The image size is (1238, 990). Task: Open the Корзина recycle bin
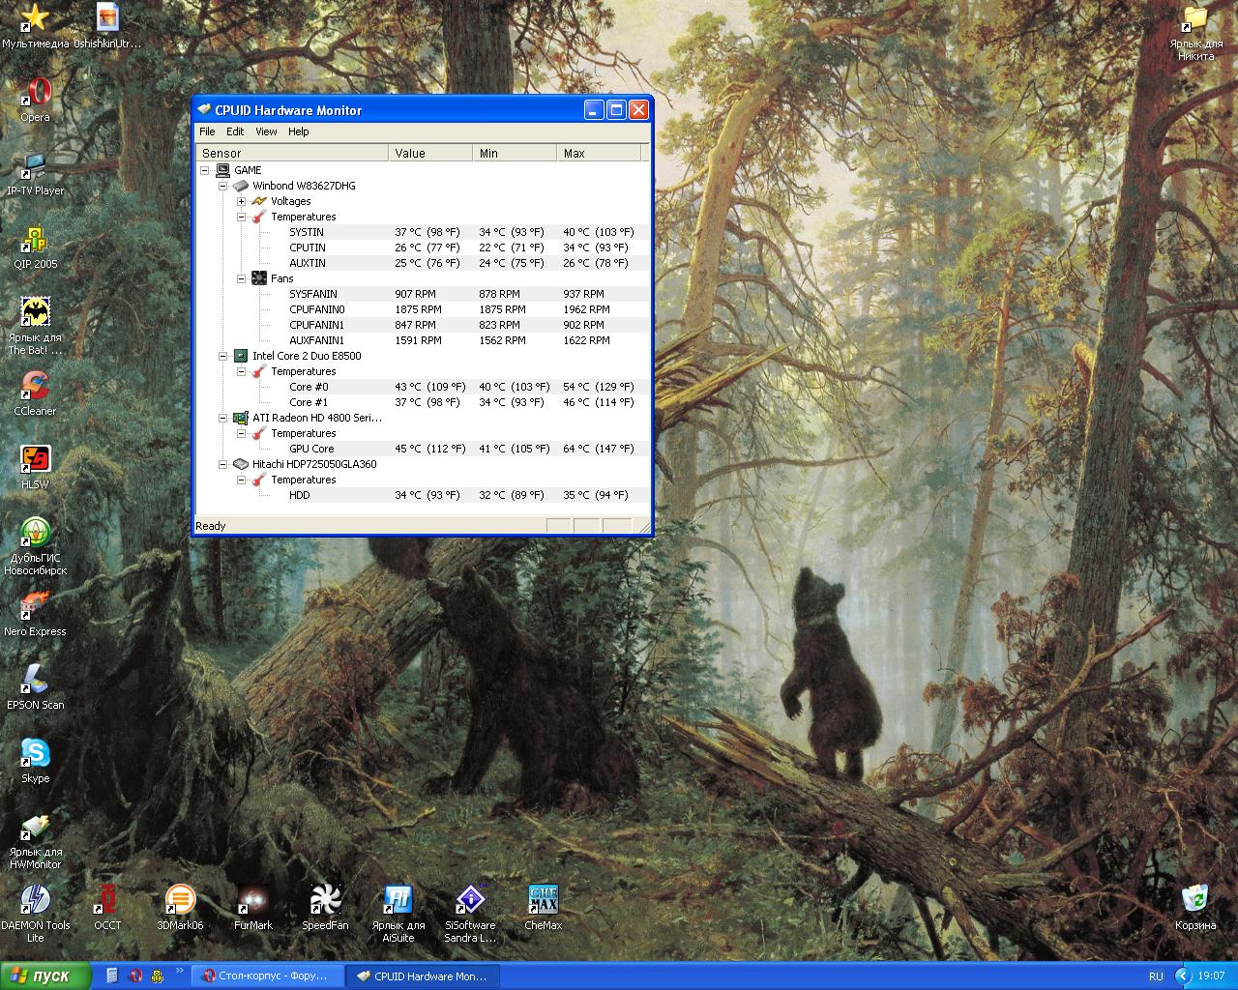1195,902
